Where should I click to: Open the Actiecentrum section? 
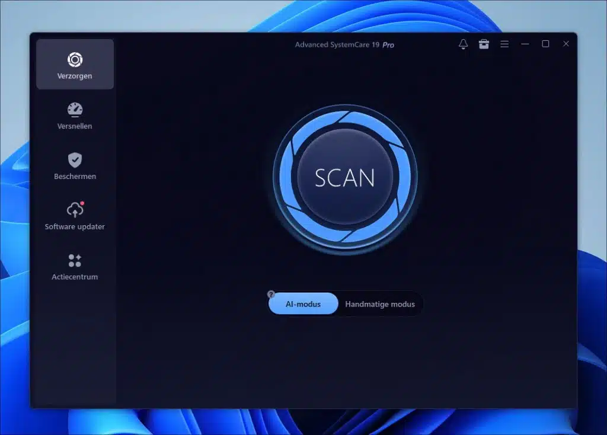click(x=75, y=267)
